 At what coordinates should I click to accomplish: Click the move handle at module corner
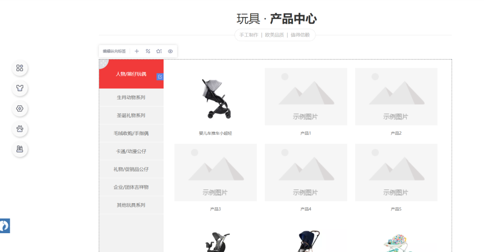(x=103, y=64)
